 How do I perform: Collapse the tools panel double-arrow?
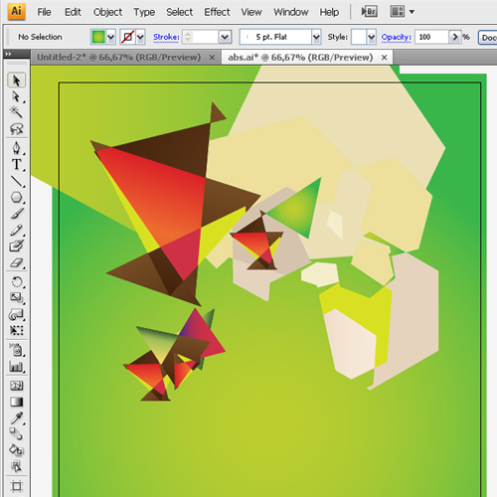pos(9,54)
